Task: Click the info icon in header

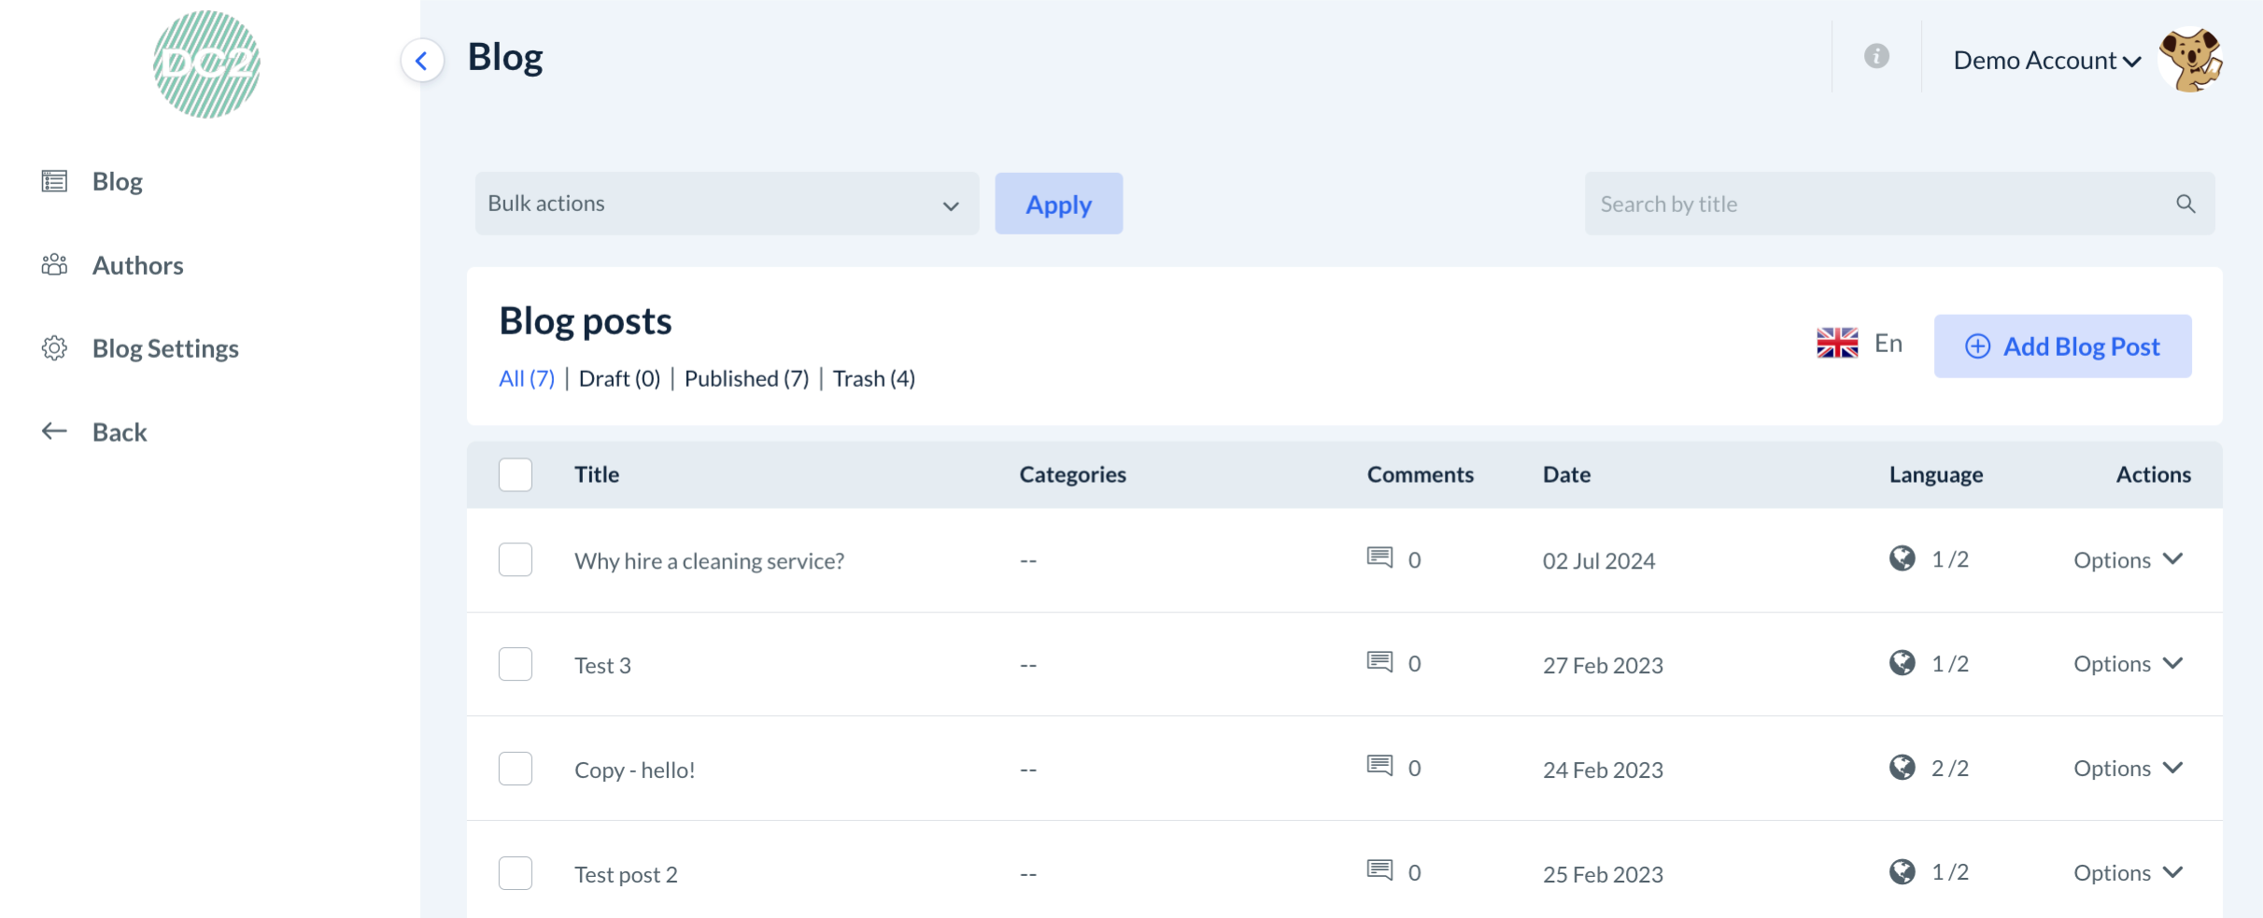Action: coord(1876,57)
